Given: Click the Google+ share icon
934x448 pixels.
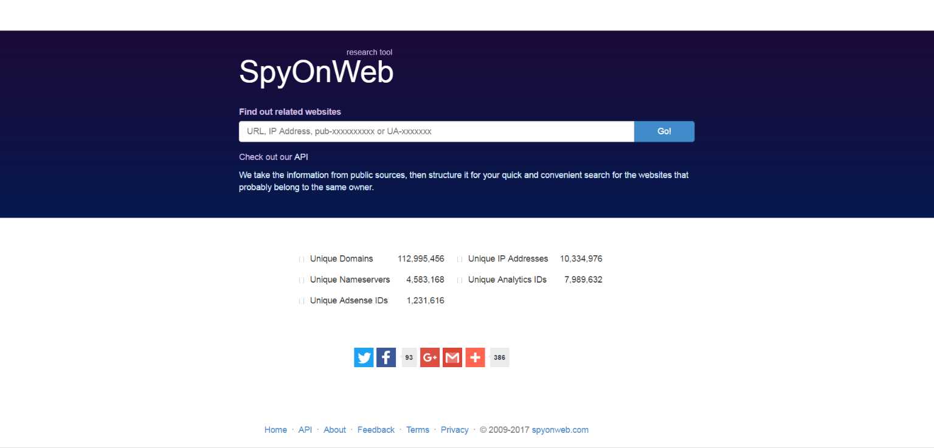Looking at the screenshot, I should pos(430,357).
